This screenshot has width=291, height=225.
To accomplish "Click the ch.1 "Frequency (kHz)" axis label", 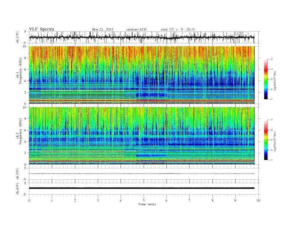I will pos(20,71).
